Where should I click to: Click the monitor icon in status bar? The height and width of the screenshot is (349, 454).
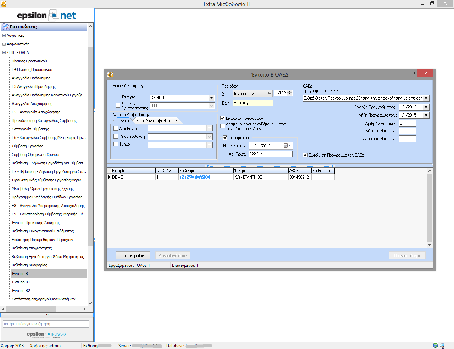(x=442, y=345)
